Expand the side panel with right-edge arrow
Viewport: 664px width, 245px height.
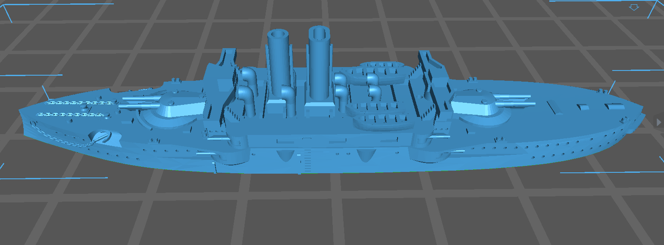(659, 122)
